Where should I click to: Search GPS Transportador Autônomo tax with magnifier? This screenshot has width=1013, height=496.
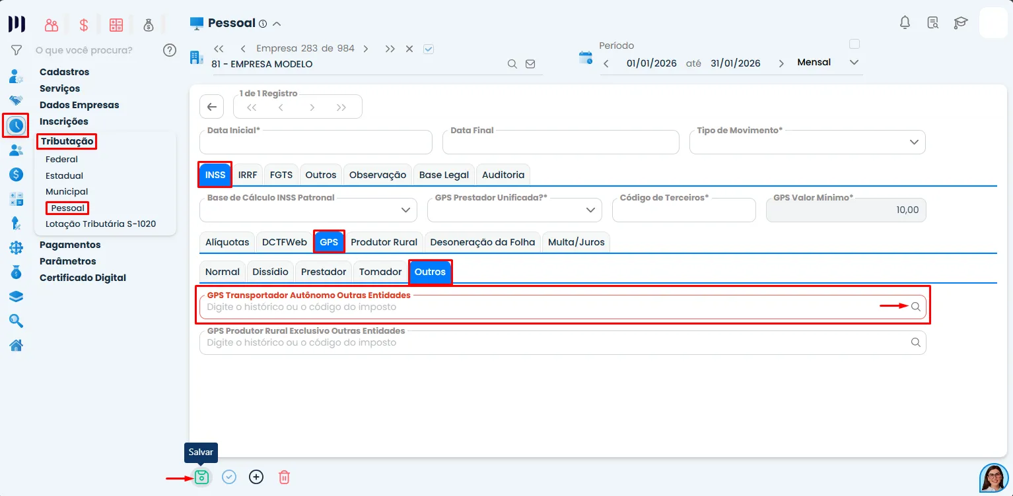coord(916,307)
